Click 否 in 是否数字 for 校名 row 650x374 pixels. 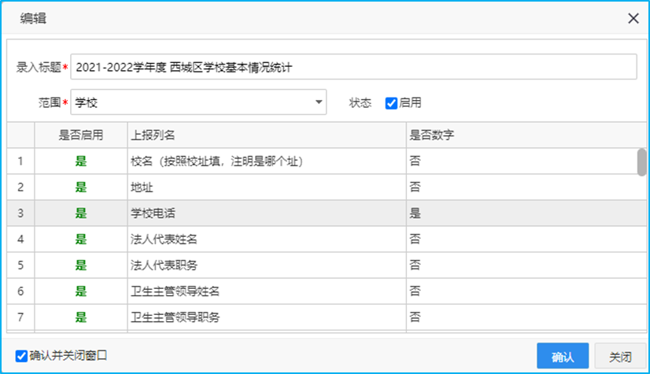coord(519,161)
